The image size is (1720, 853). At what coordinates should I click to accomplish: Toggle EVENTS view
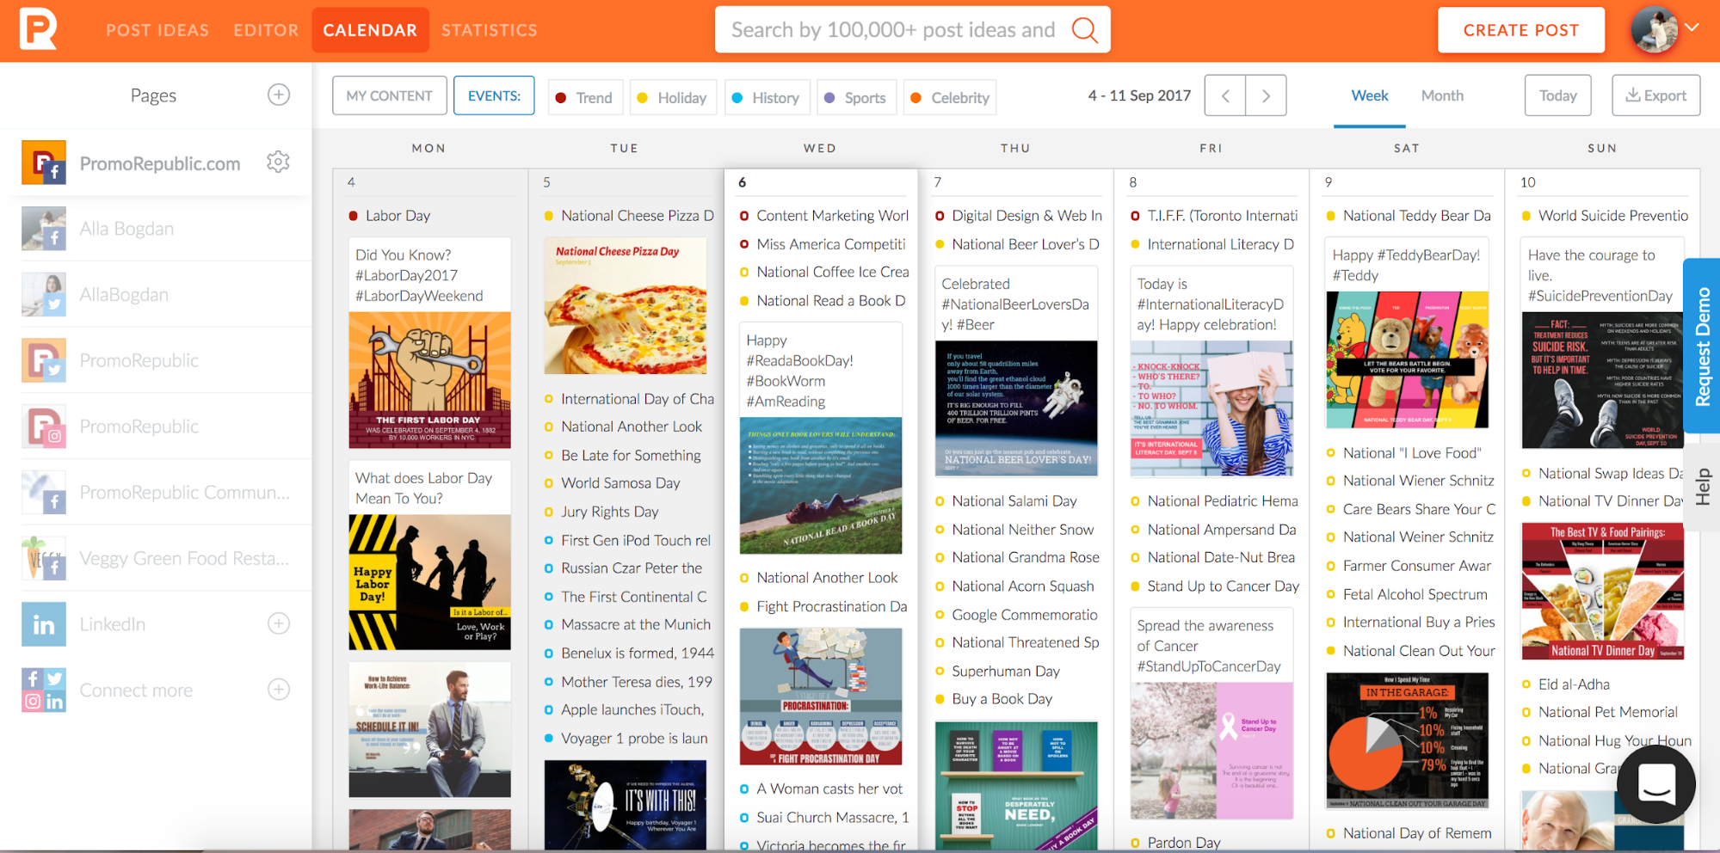[x=494, y=95]
